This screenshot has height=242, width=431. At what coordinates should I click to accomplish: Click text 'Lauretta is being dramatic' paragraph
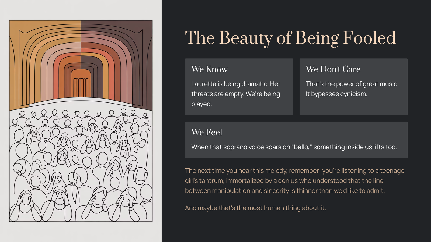pyautogui.click(x=236, y=84)
